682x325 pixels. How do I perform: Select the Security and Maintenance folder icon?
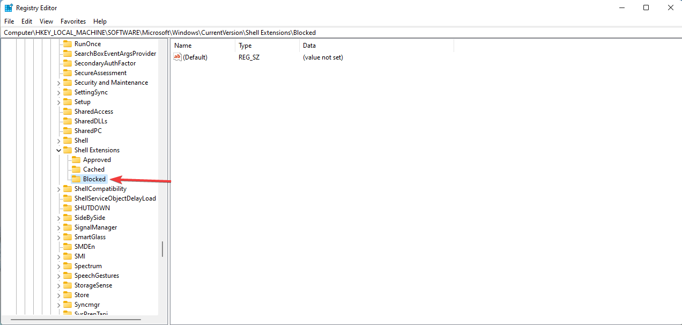67,83
